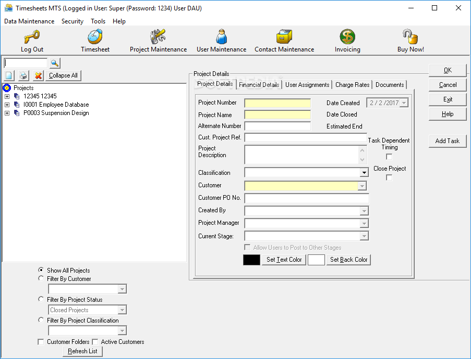Check the Task Dependent Timing box

pos(389,157)
